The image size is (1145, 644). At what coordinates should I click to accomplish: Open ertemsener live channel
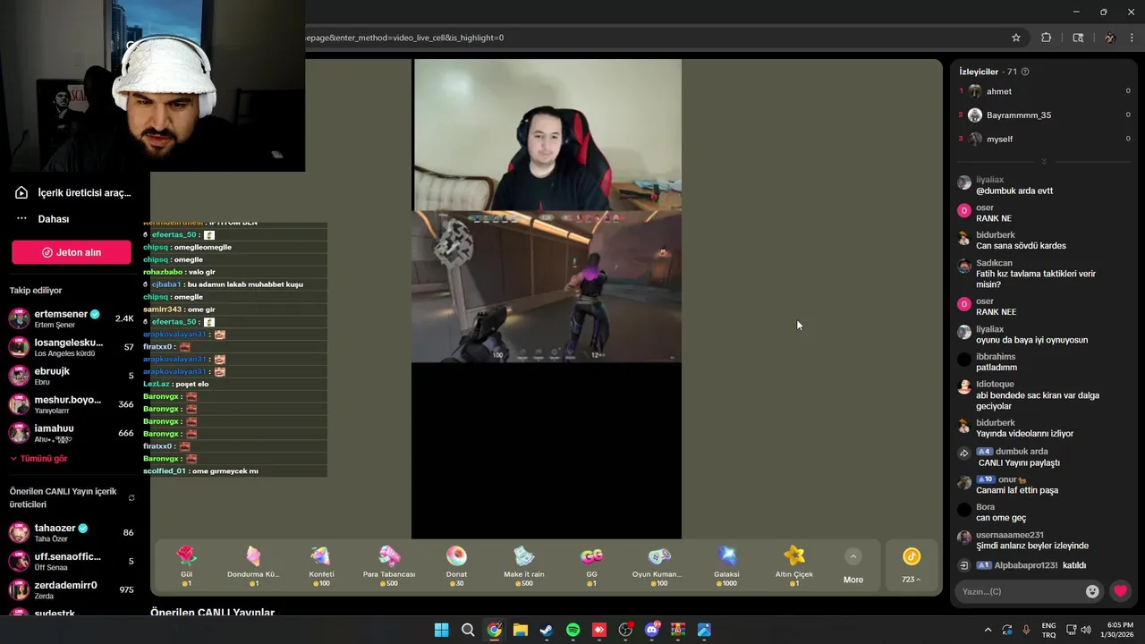[x=72, y=318]
